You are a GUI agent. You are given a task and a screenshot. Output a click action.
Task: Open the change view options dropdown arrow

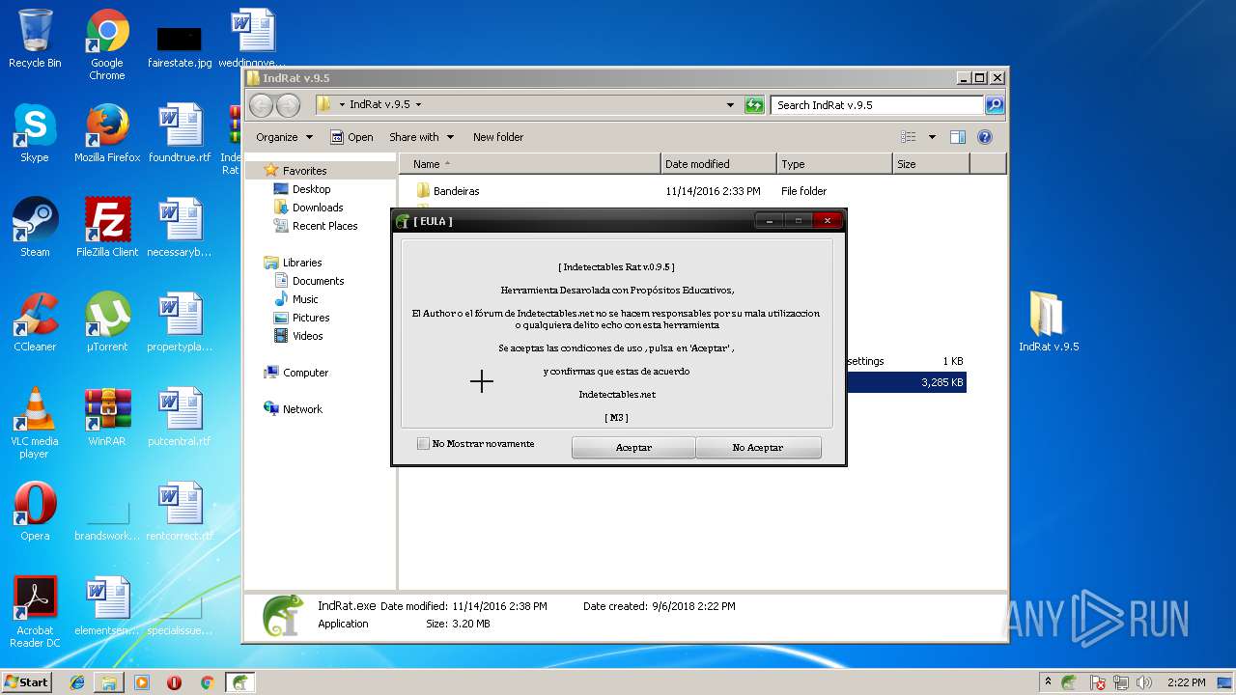(932, 137)
